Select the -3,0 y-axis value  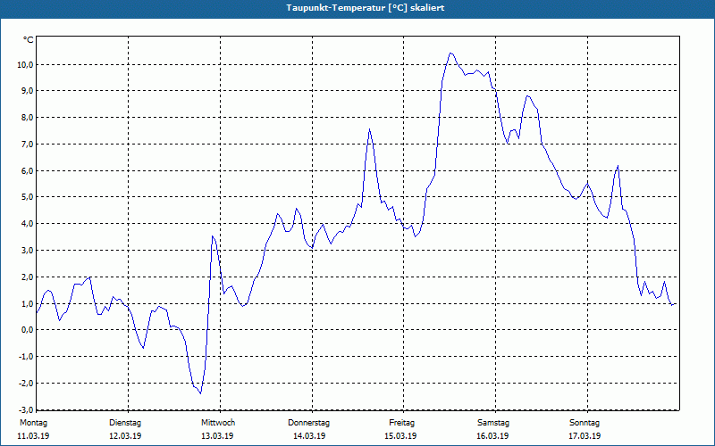(26, 409)
